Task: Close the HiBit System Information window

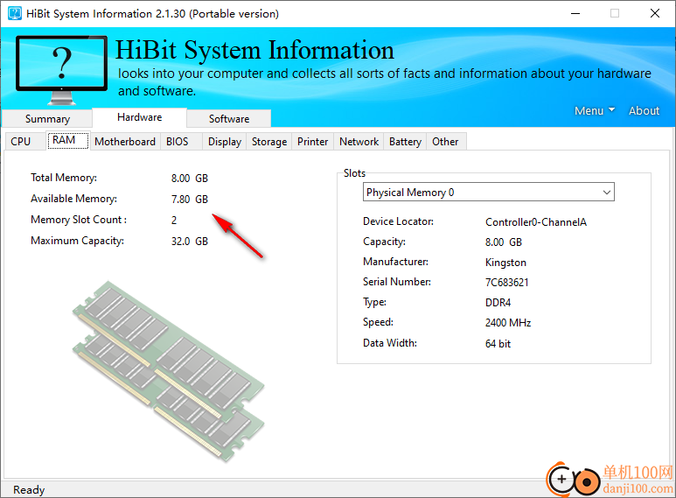Action: point(655,13)
